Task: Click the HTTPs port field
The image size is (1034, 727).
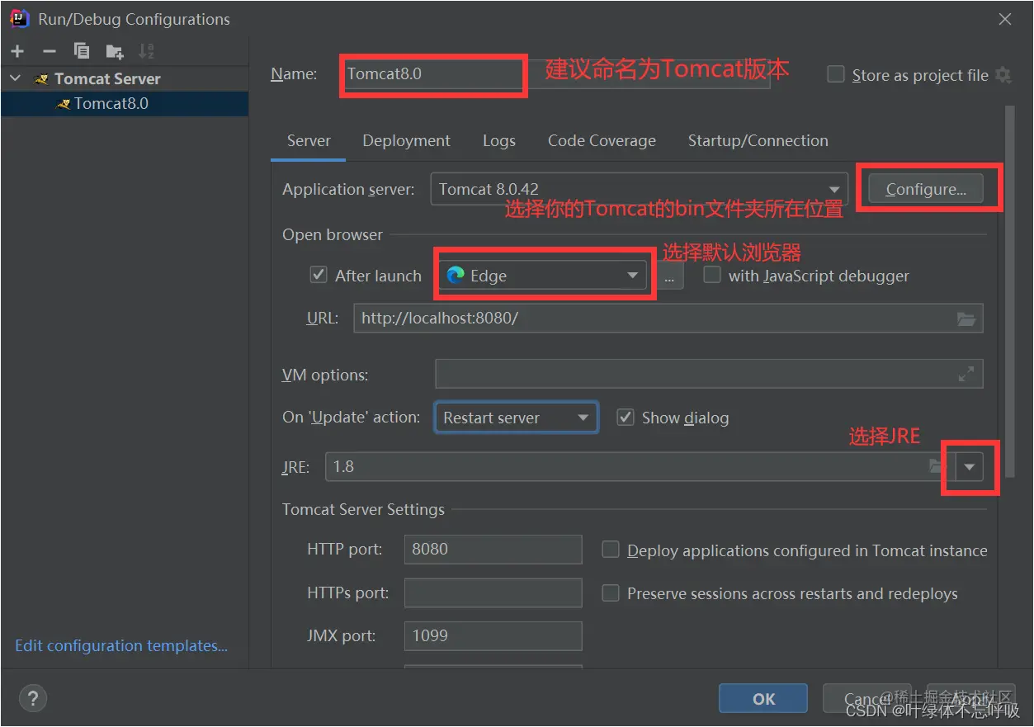Action: pyautogui.click(x=493, y=592)
